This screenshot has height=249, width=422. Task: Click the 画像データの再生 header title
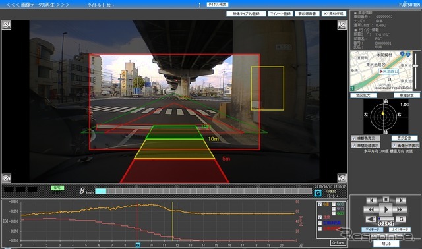pos(38,5)
